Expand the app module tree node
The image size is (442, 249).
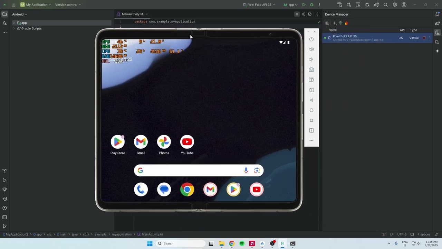pyautogui.click(x=14, y=23)
